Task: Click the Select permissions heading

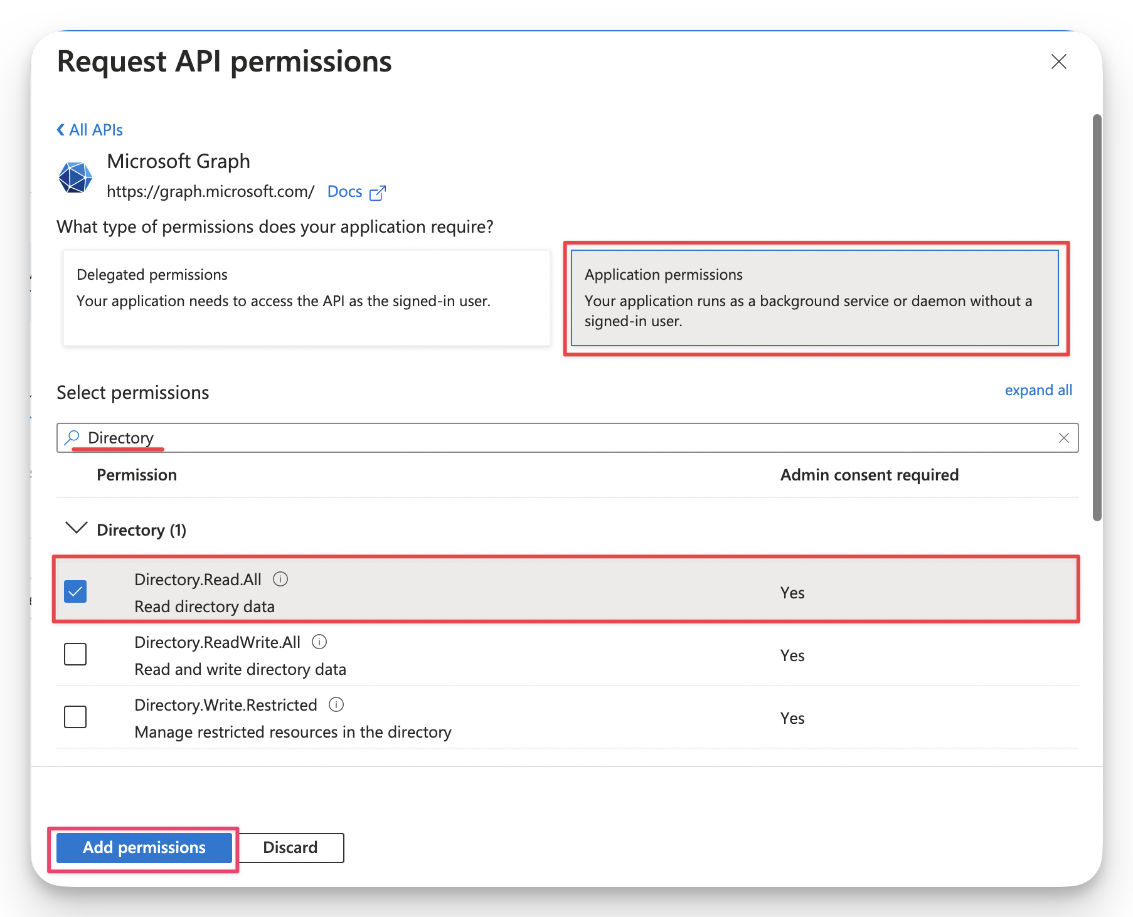Action: [133, 393]
